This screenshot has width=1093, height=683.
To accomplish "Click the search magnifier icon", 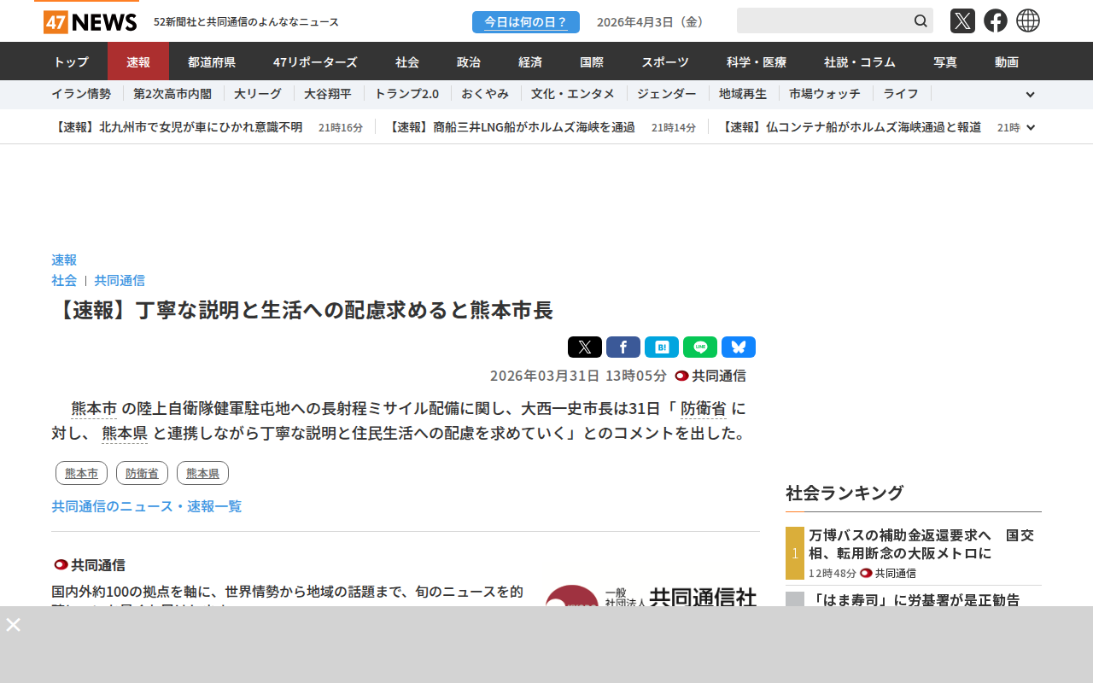I will click(x=921, y=20).
